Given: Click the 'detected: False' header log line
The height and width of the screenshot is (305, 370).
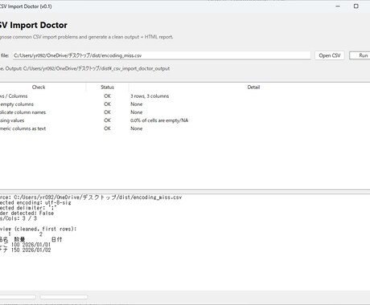Looking at the screenshot, I should pyautogui.click(x=27, y=213).
